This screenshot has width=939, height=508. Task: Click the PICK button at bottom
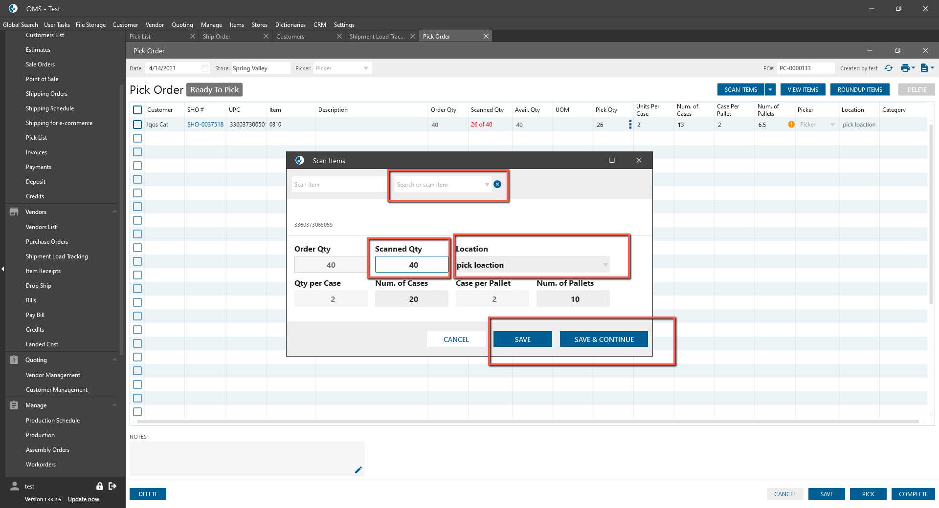tap(868, 494)
